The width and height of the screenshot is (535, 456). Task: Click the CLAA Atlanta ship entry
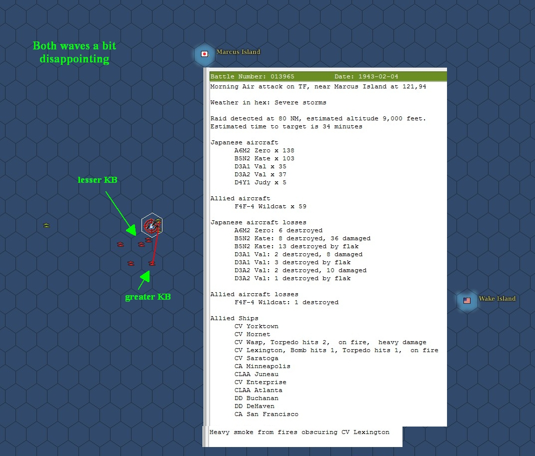(258, 390)
